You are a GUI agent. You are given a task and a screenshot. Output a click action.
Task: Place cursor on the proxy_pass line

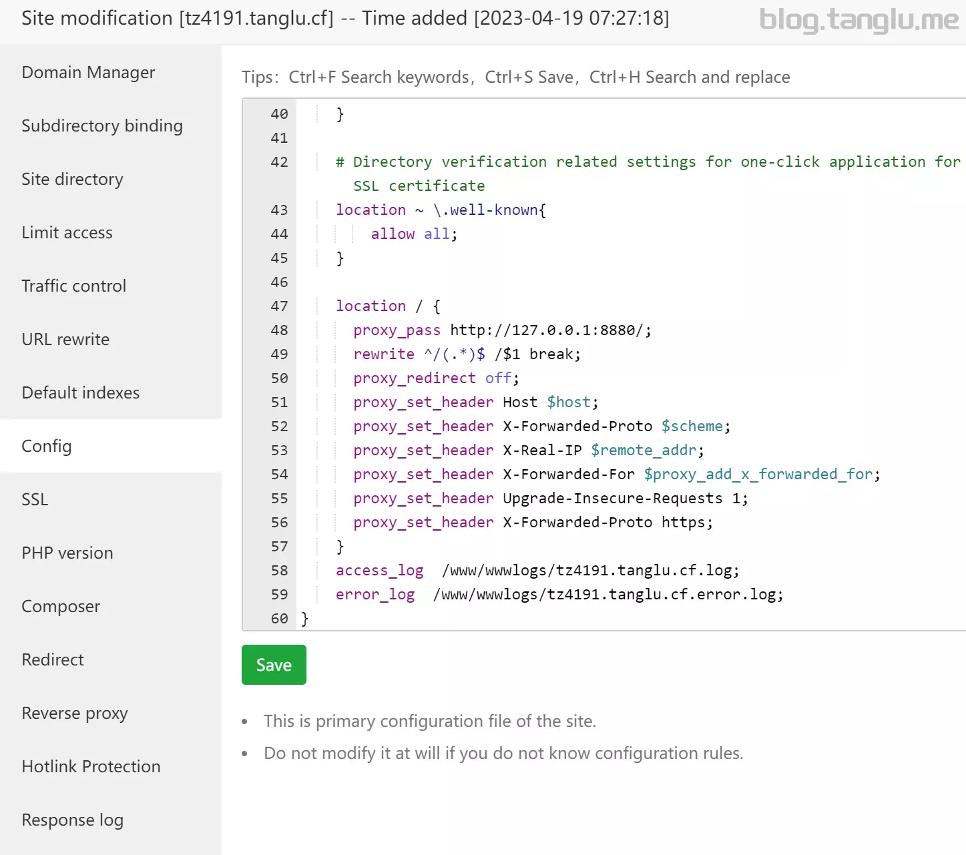pos(502,330)
